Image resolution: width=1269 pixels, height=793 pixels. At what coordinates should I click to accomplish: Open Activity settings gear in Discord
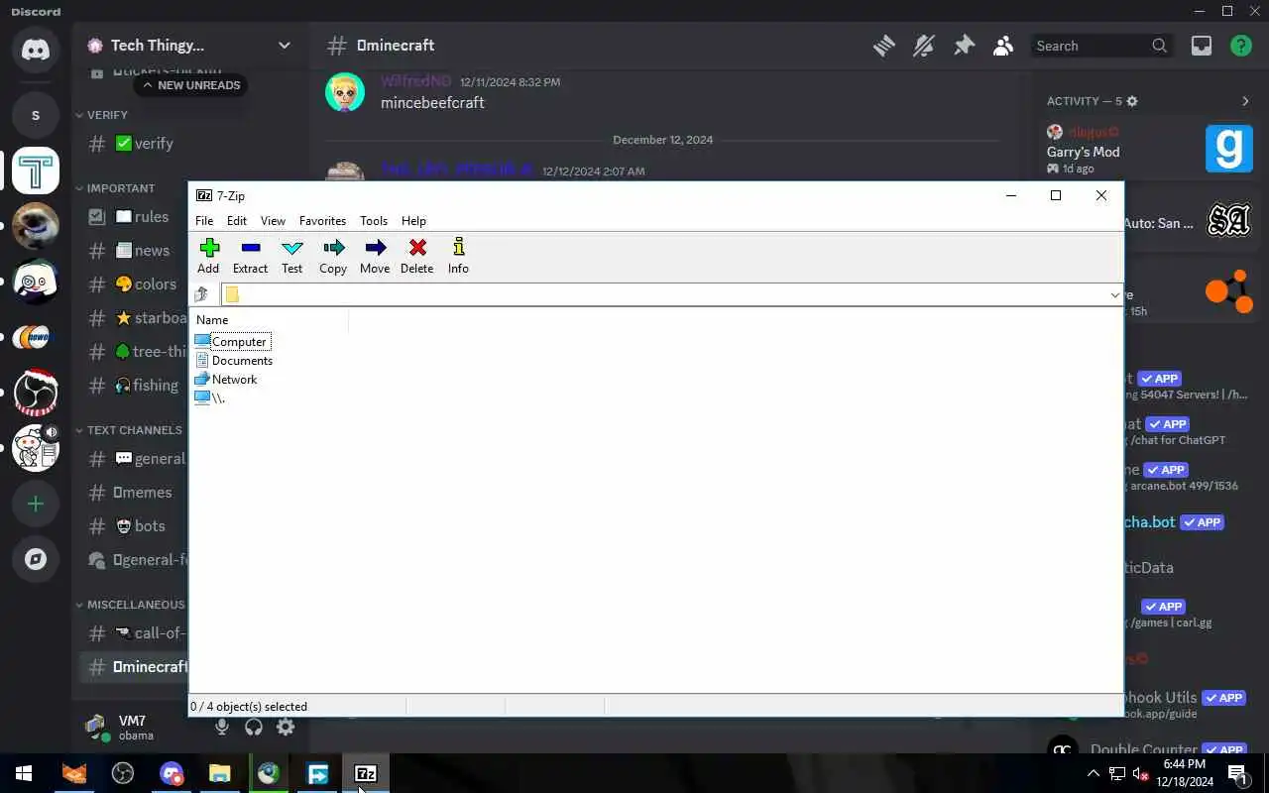tap(1132, 101)
